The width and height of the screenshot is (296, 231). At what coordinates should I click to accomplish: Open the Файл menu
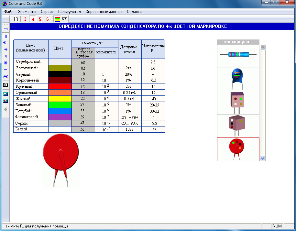9,12
